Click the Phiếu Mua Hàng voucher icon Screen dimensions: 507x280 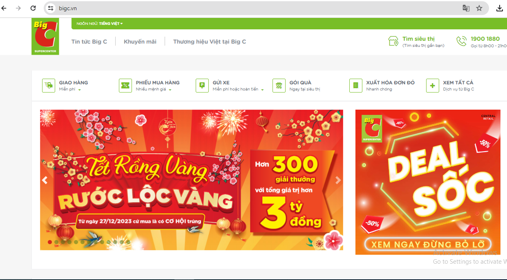pyautogui.click(x=125, y=86)
